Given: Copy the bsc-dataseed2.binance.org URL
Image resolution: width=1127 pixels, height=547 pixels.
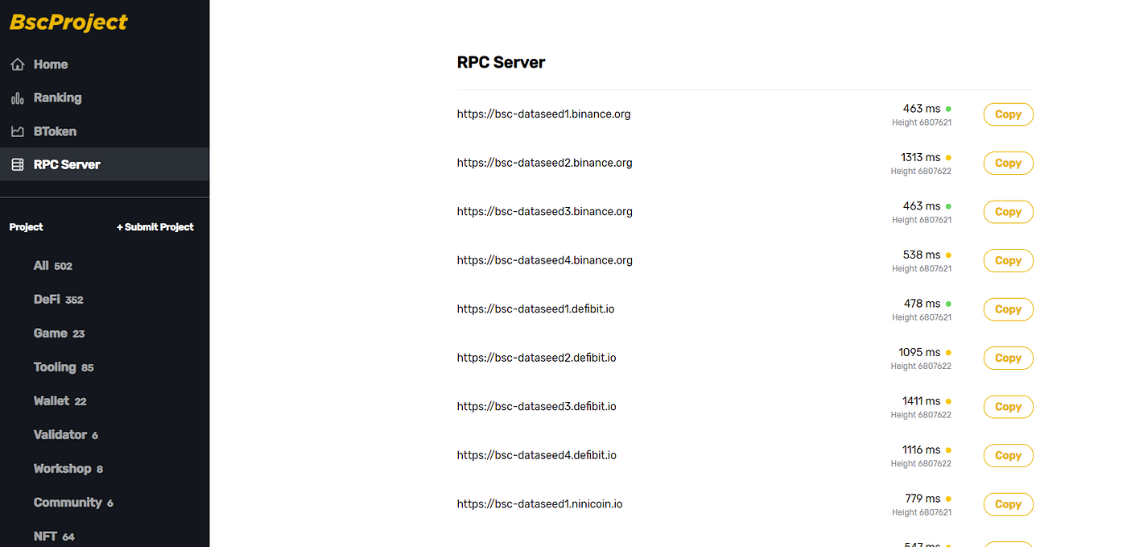Looking at the screenshot, I should click(x=1008, y=164).
